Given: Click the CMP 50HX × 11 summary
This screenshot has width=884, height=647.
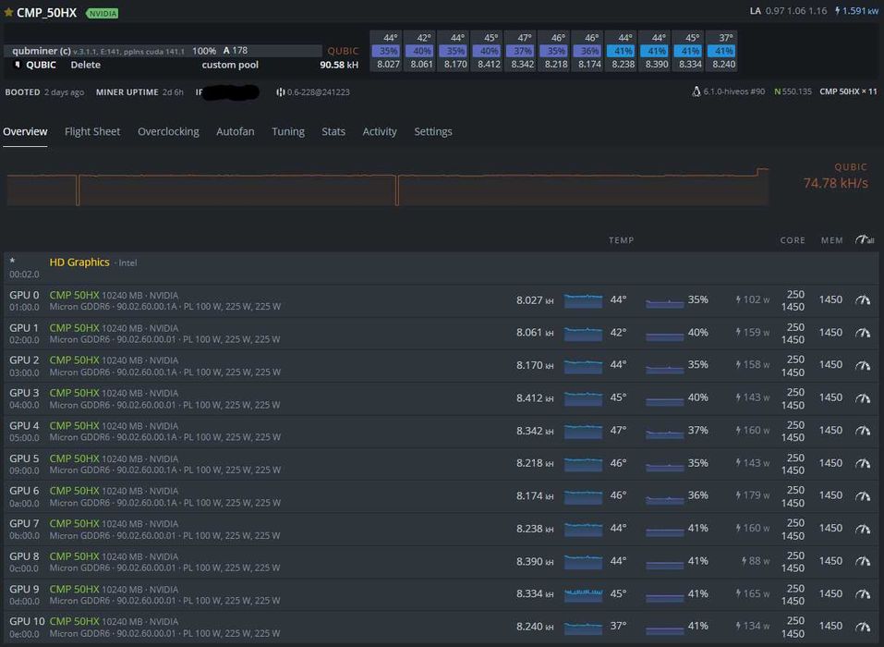Looking at the screenshot, I should 848,92.
